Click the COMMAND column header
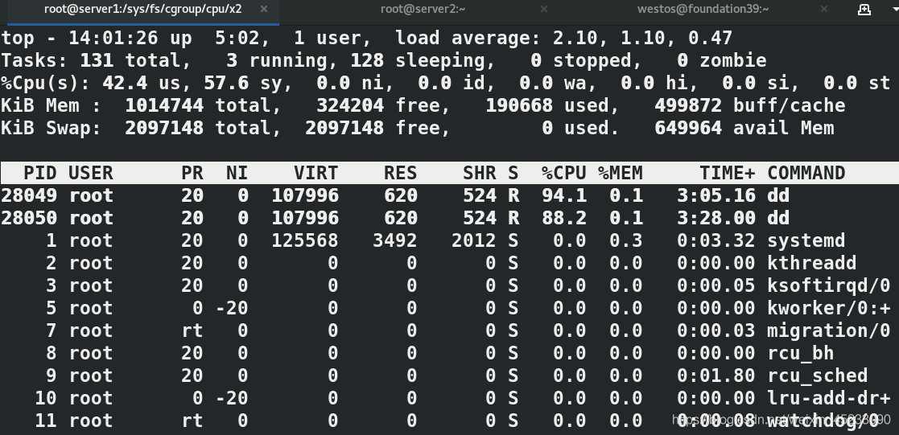 tap(806, 173)
